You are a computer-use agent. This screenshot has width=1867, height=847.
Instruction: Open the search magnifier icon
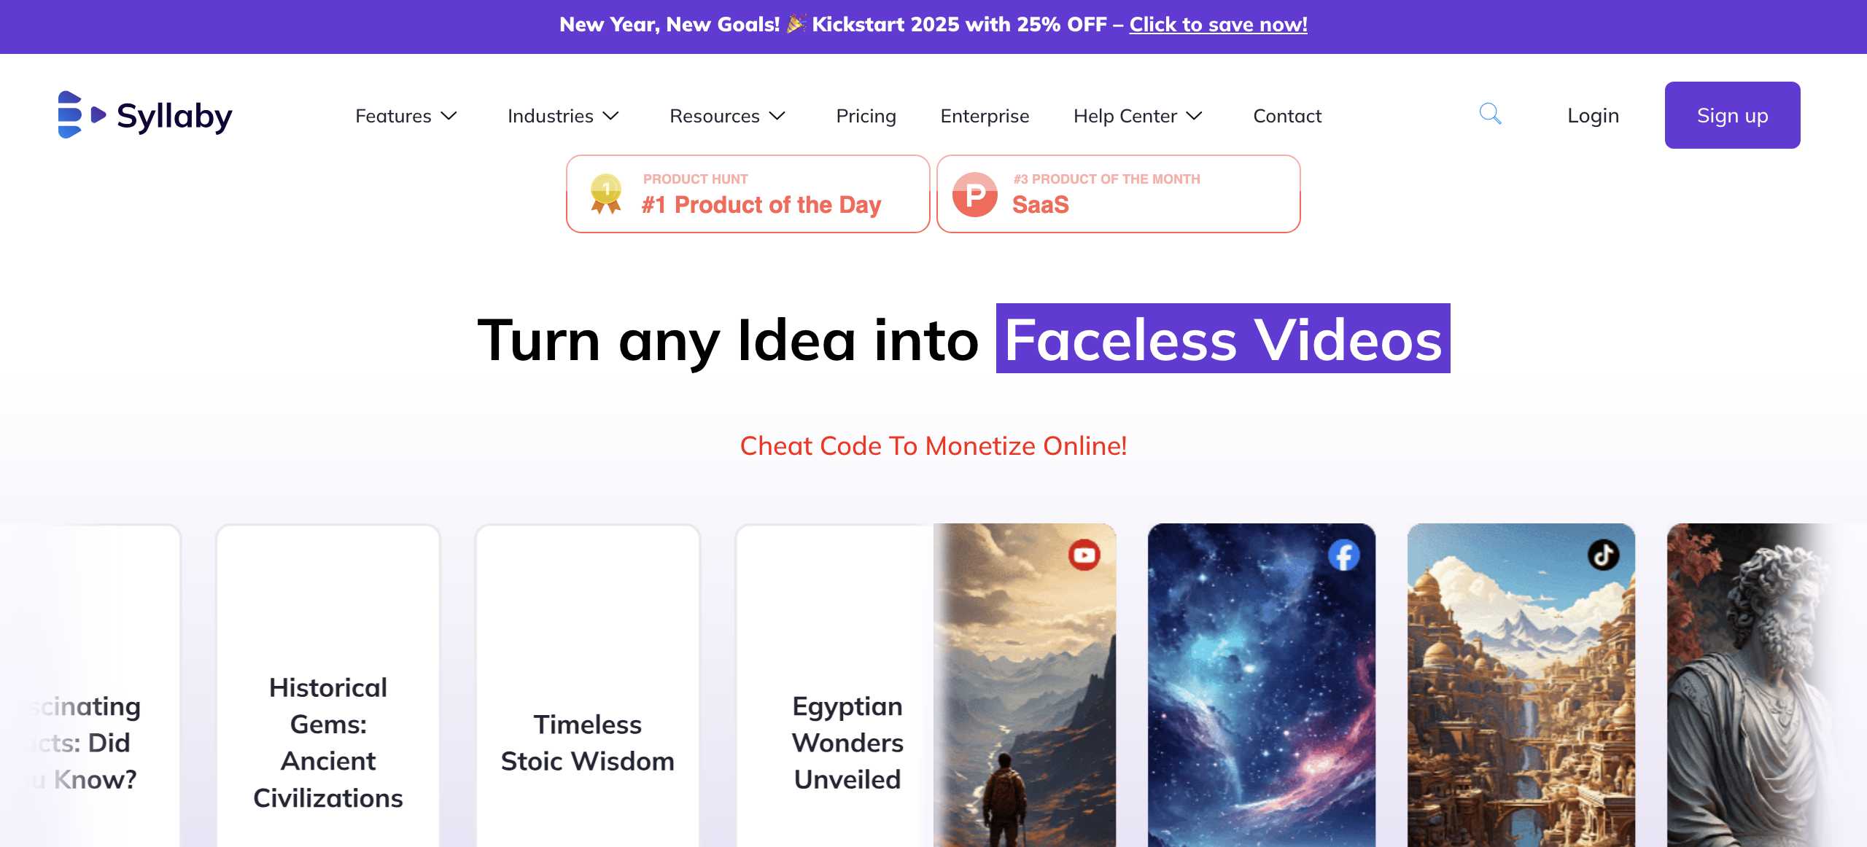click(1490, 114)
